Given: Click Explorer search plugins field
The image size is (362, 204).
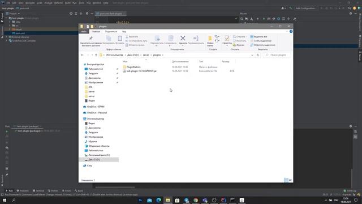Looking at the screenshot, I should coord(277,55).
